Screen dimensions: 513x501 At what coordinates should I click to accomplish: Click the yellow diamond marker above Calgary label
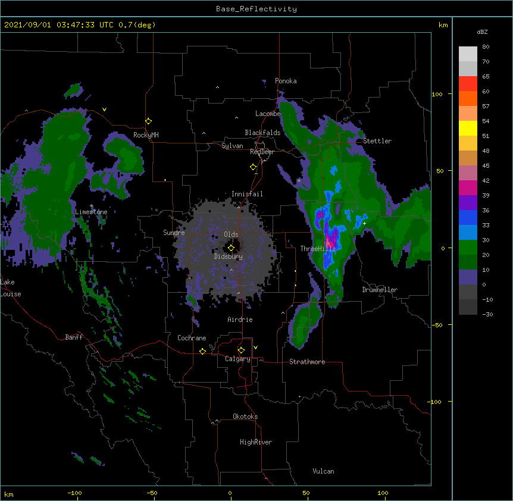pyautogui.click(x=241, y=350)
